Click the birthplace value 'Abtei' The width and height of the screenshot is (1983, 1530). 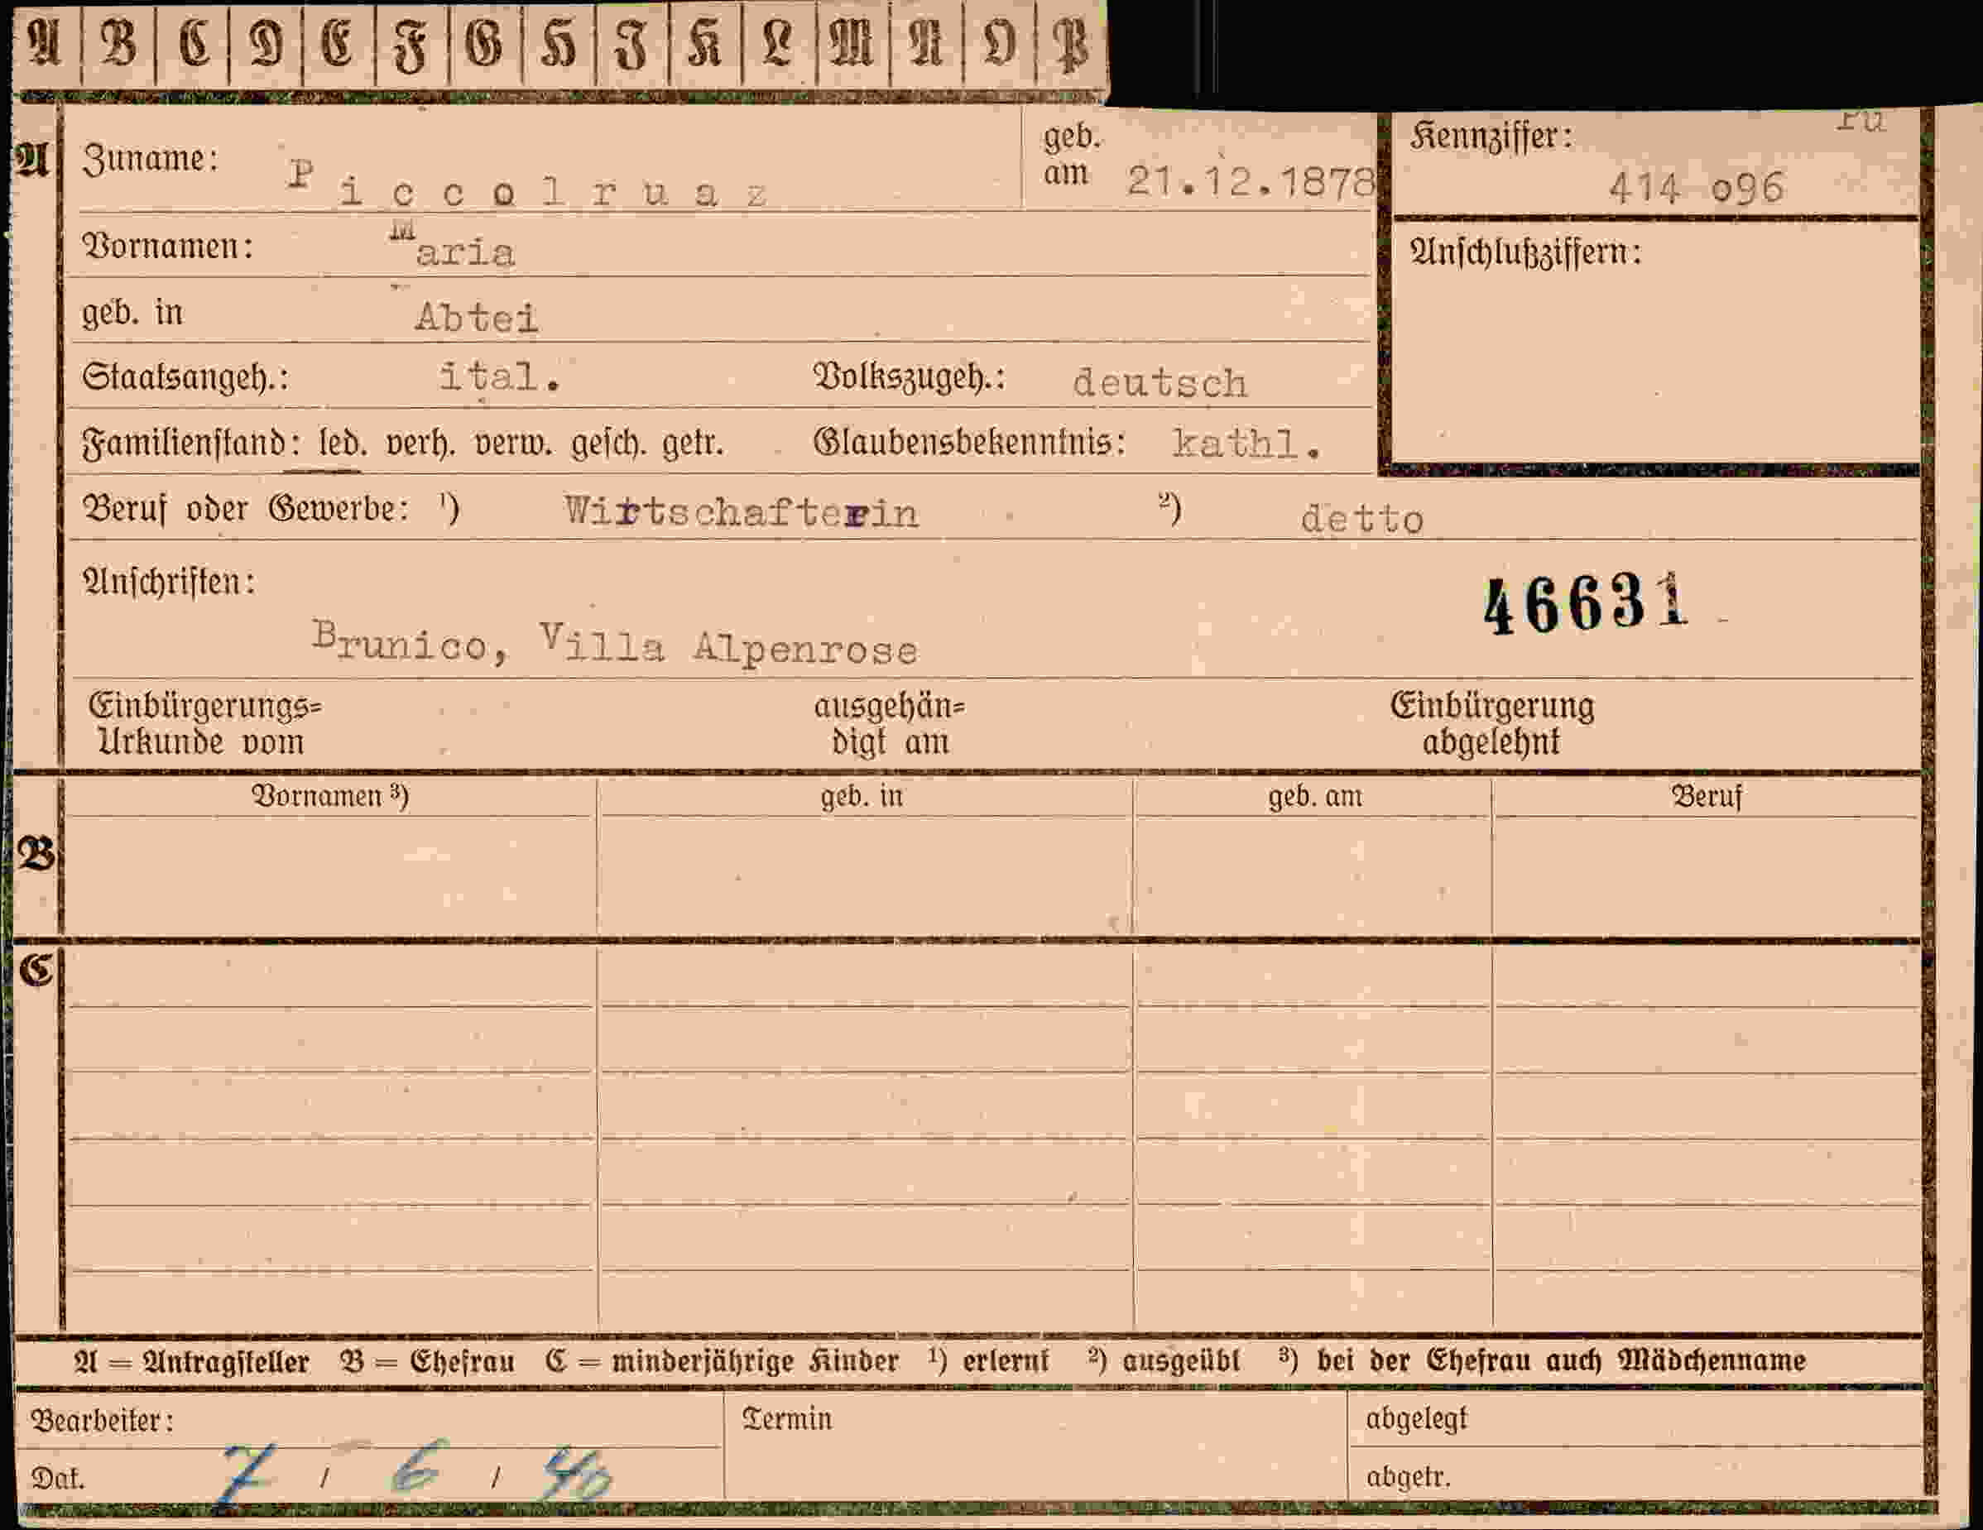click(477, 317)
